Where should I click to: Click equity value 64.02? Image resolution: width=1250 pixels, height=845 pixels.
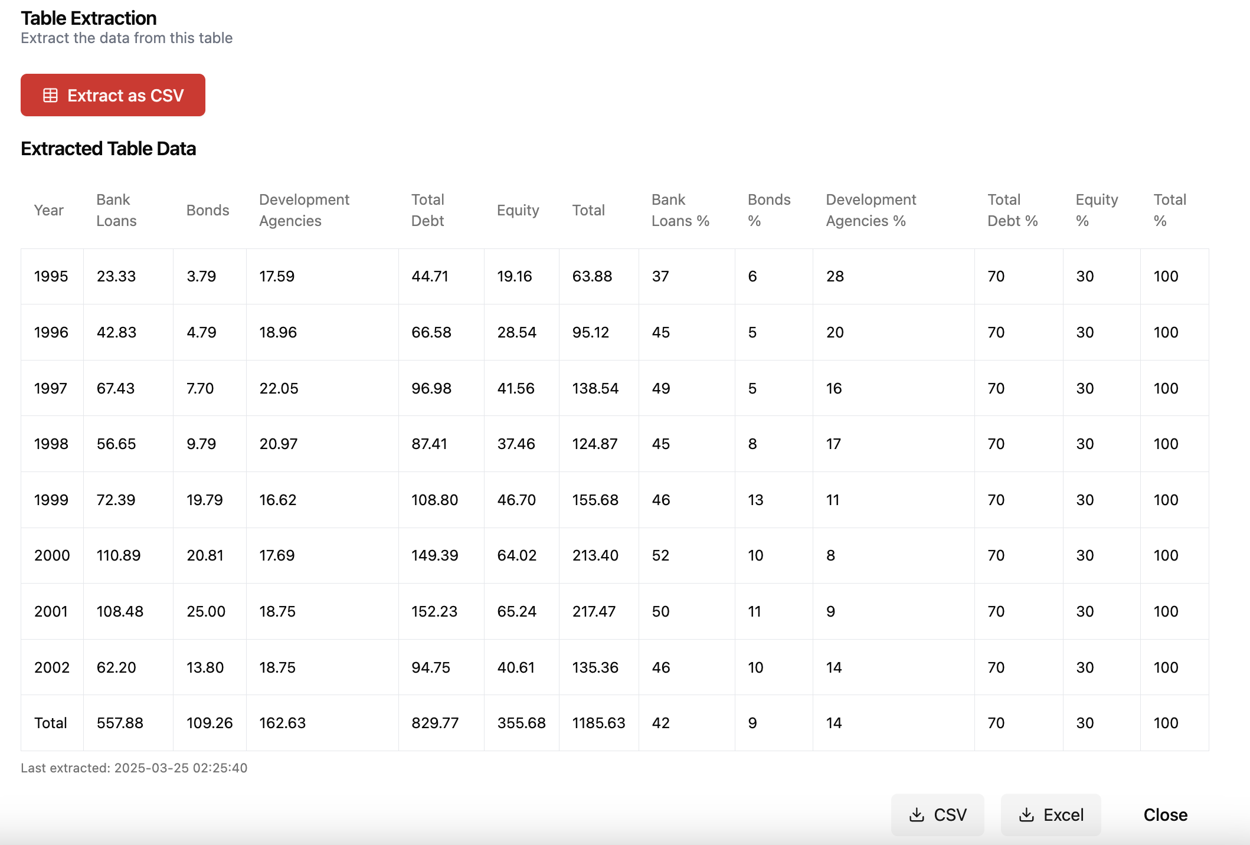517,555
